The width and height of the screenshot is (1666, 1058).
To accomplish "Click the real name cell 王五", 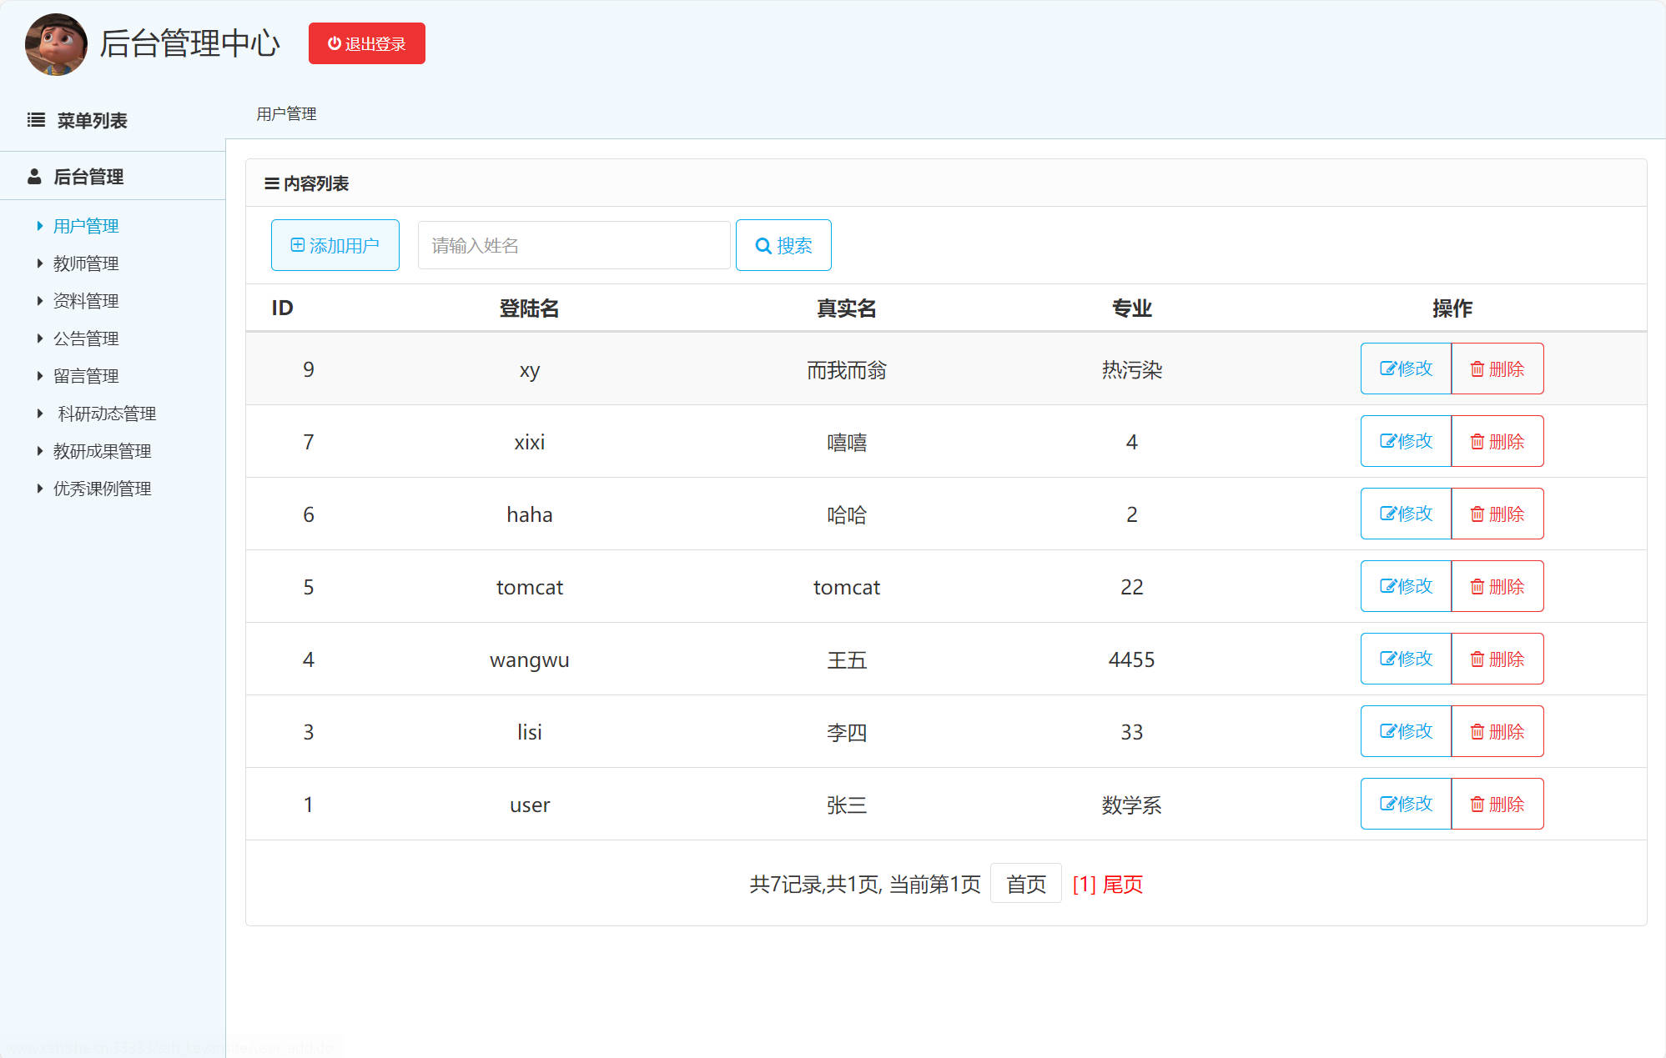I will point(846,659).
